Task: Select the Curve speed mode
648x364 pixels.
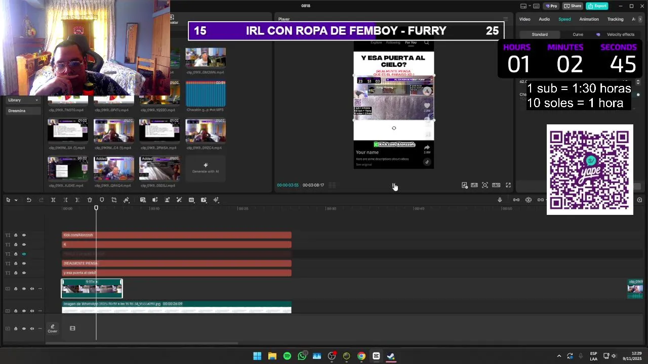Action: 578,34
